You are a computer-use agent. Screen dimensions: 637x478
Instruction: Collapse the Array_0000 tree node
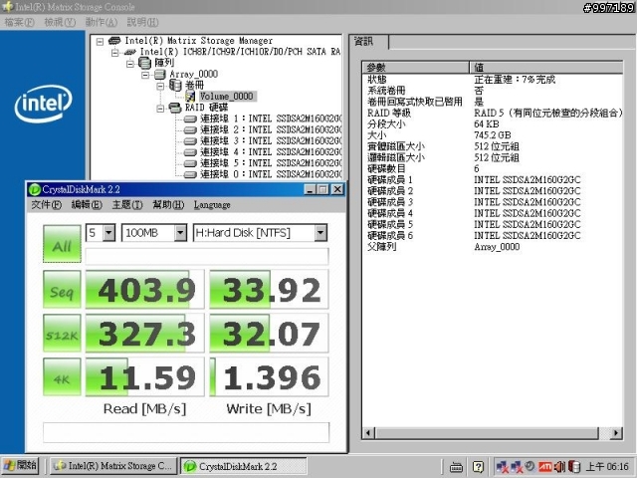point(145,75)
